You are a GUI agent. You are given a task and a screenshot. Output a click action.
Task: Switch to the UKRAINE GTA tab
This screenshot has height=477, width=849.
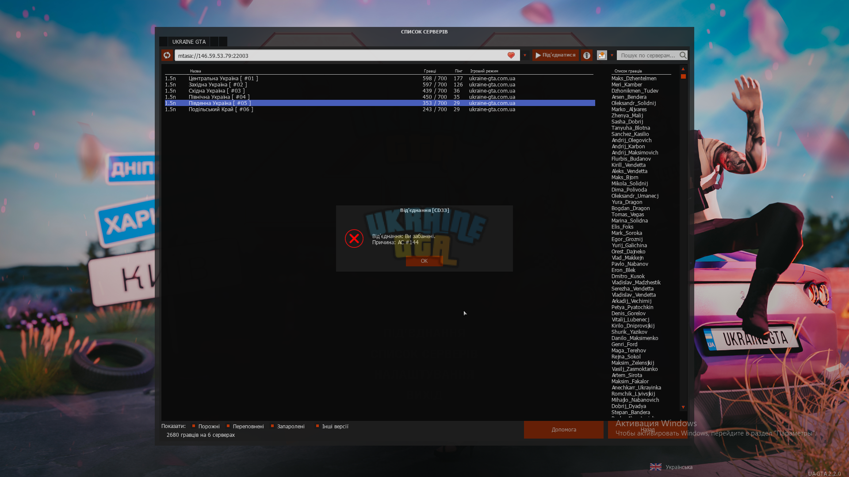[x=189, y=42]
